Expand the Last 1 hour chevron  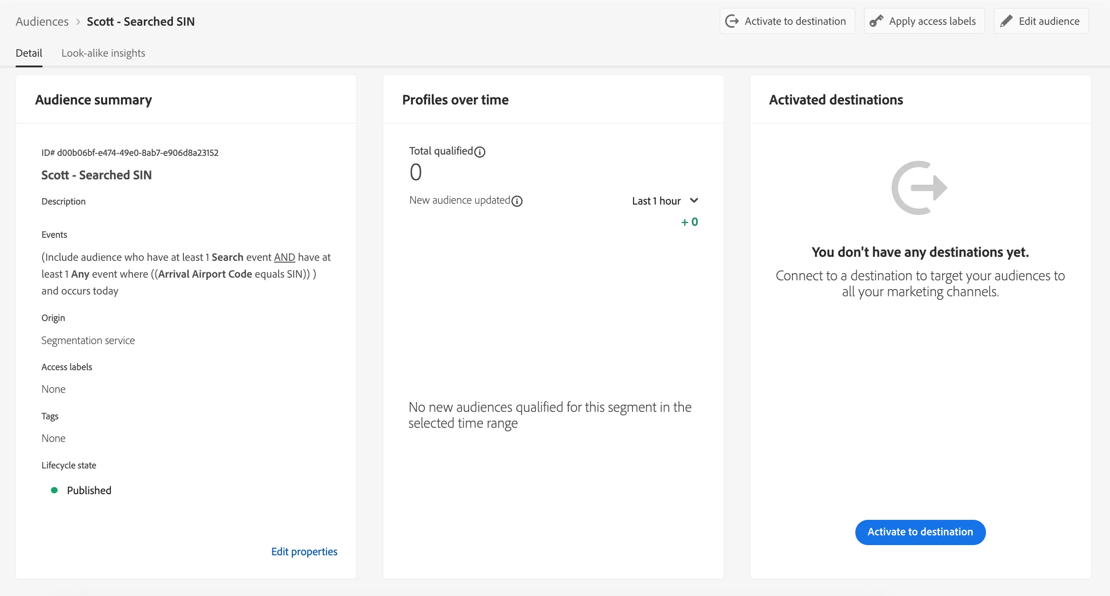click(x=694, y=201)
